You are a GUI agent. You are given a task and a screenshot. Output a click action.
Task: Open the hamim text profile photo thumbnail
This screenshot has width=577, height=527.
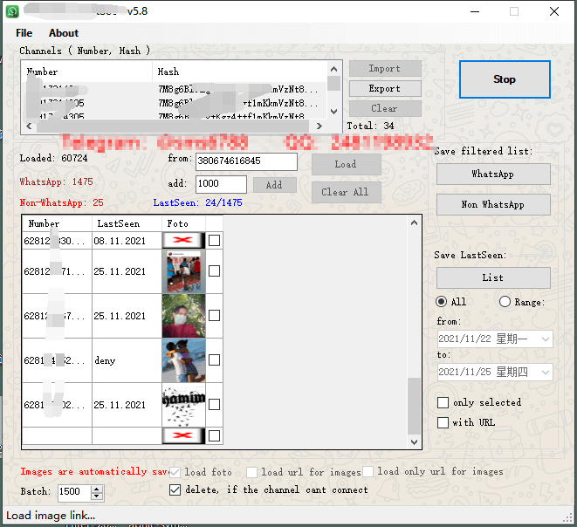(183, 405)
